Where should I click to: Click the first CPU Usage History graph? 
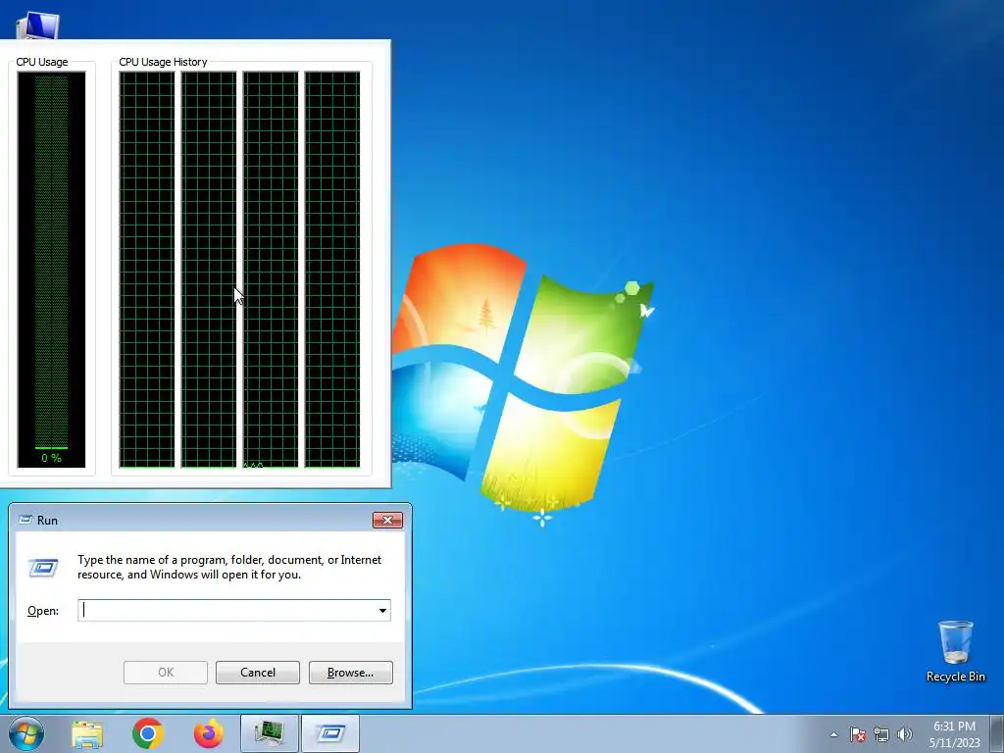click(147, 270)
